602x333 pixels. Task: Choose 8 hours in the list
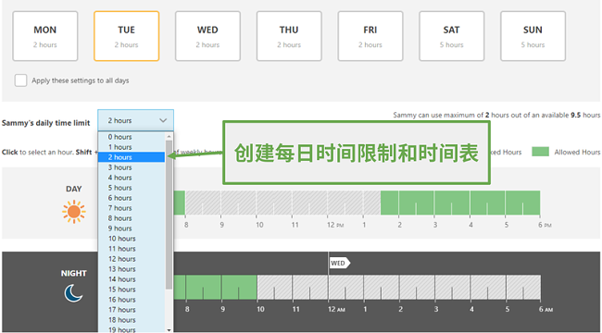click(132, 218)
